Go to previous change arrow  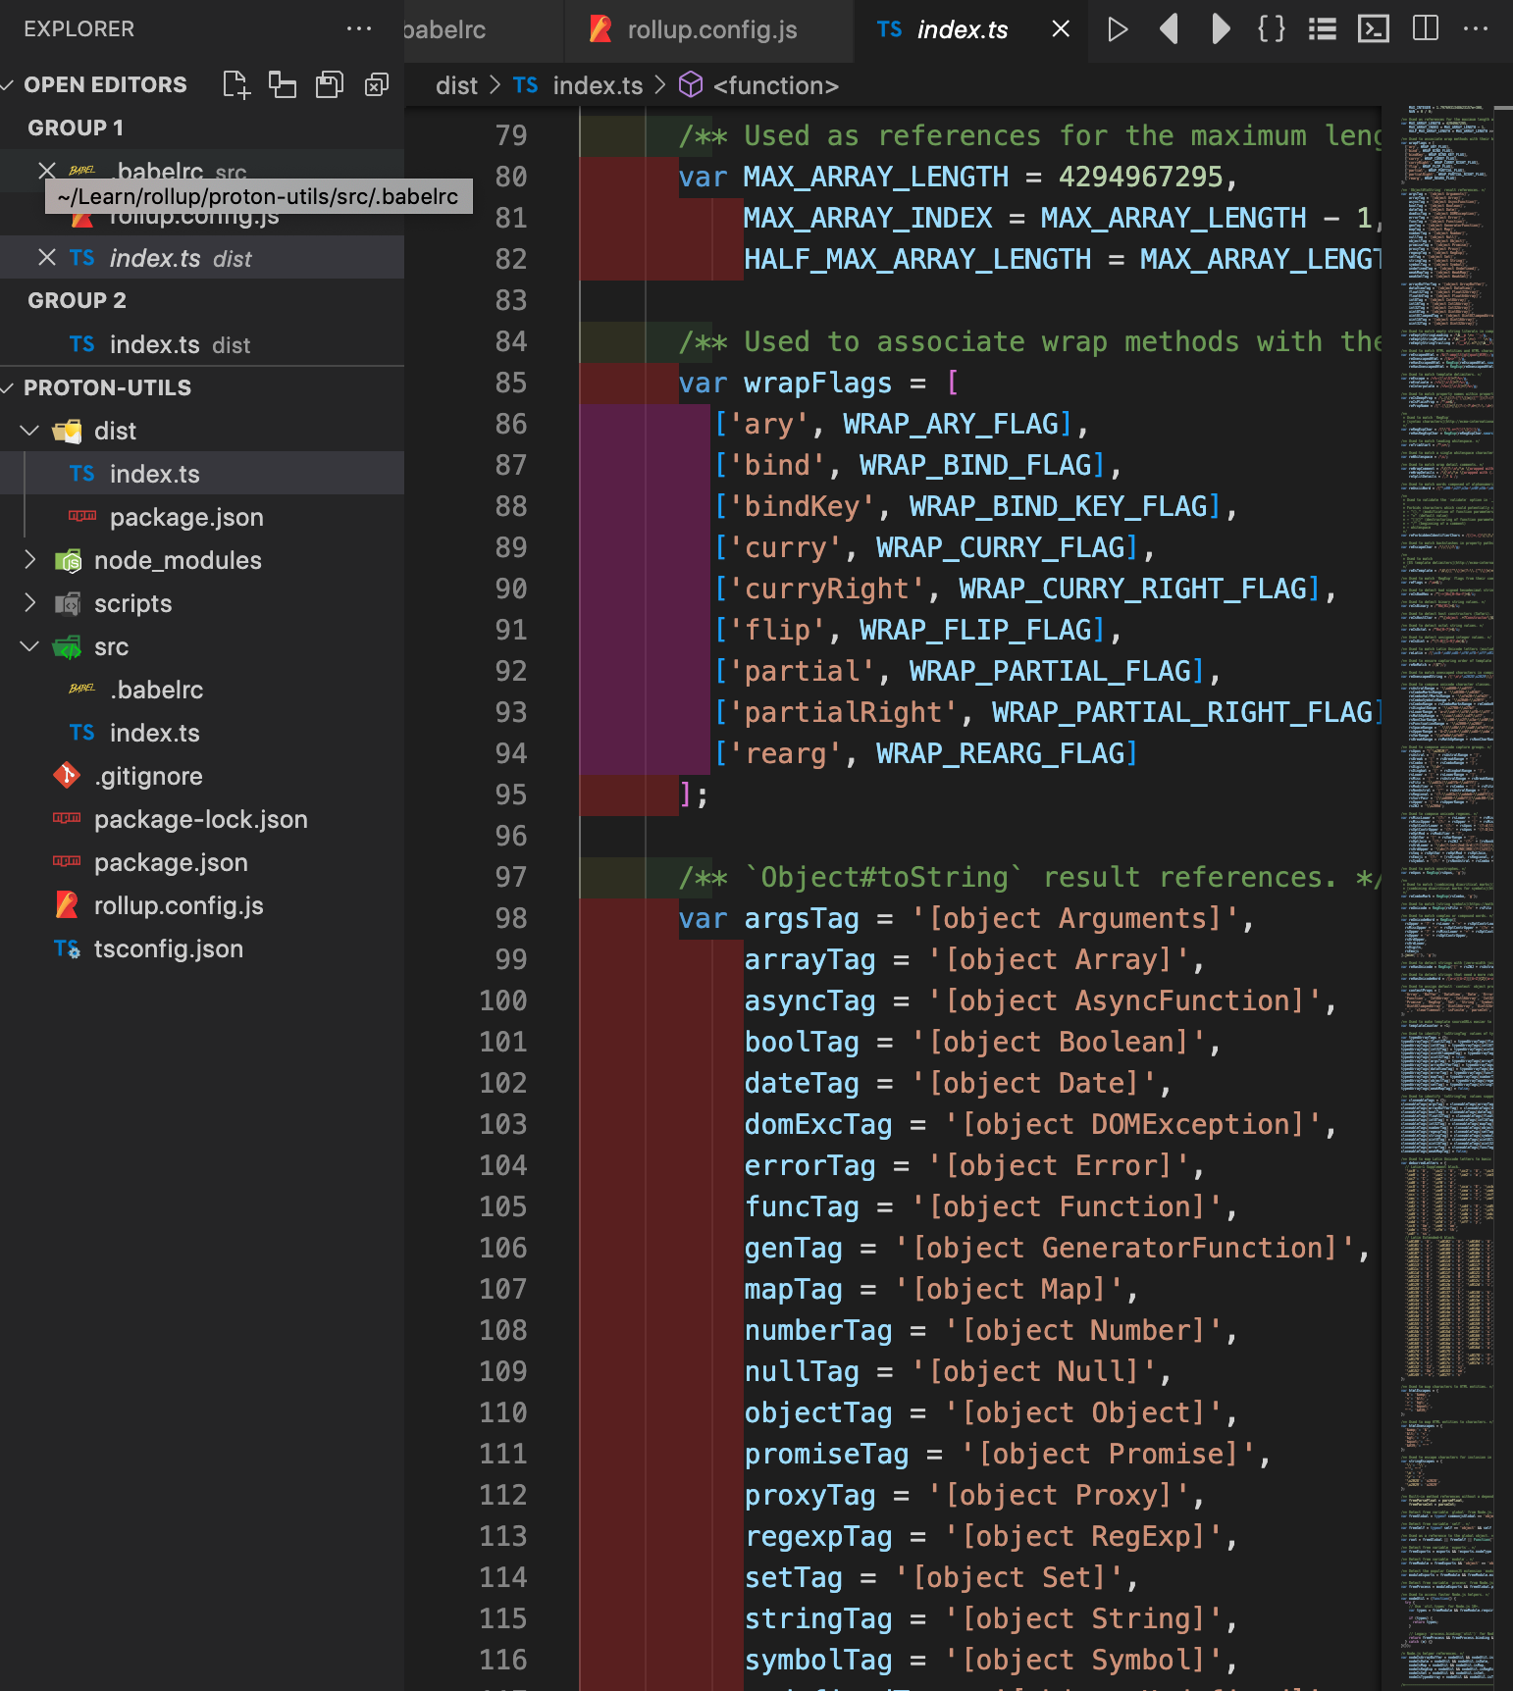(1169, 29)
